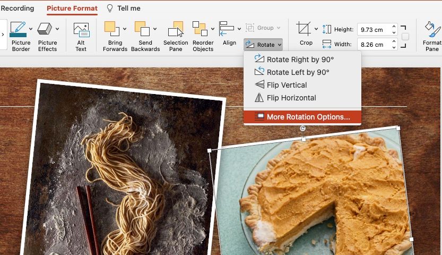The image size is (442, 255).
Task: Click the ribbon scroll-left chevron
Action: [x=3, y=35]
